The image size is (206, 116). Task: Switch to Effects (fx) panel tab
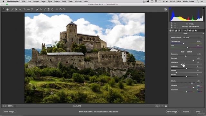pos(187,31)
